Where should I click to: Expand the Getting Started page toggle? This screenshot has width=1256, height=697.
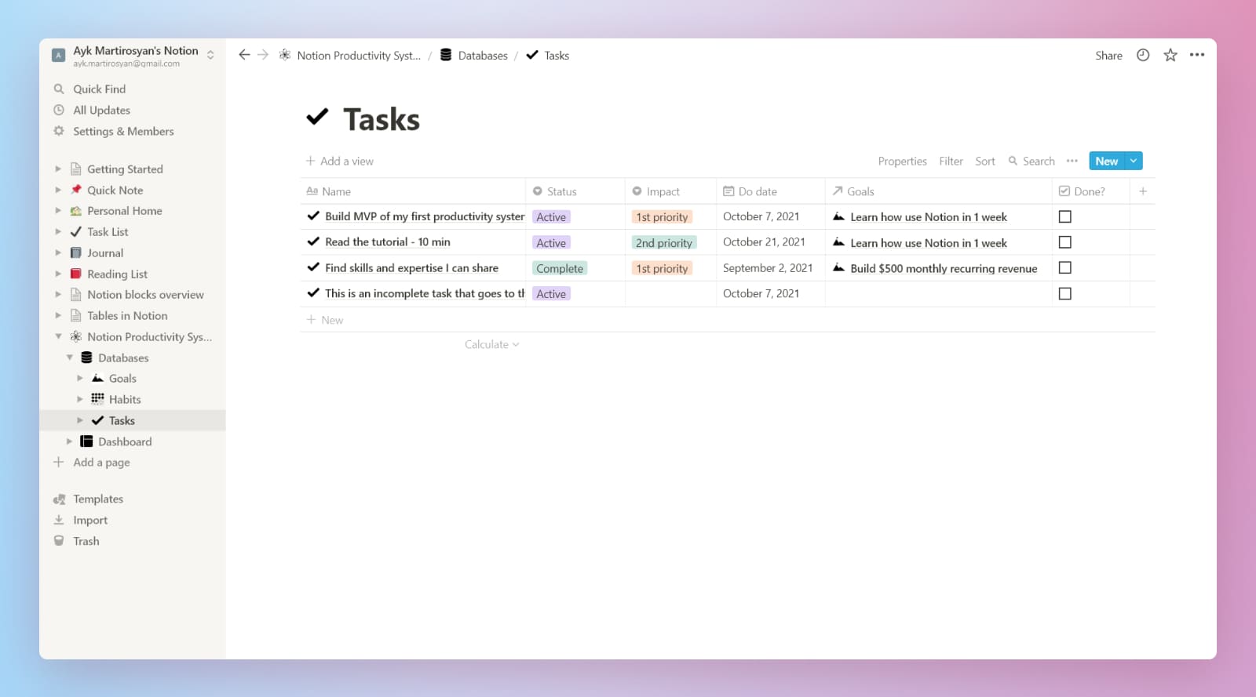click(x=58, y=169)
